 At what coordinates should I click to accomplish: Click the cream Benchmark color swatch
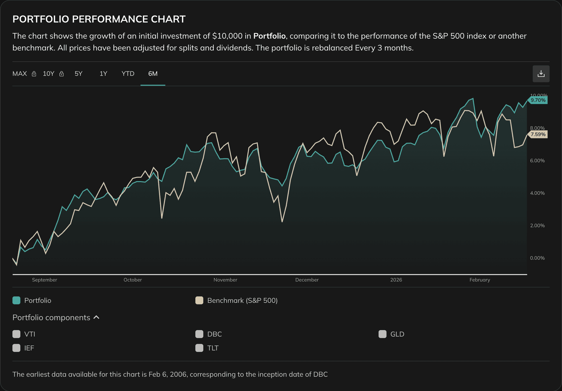coord(199,300)
